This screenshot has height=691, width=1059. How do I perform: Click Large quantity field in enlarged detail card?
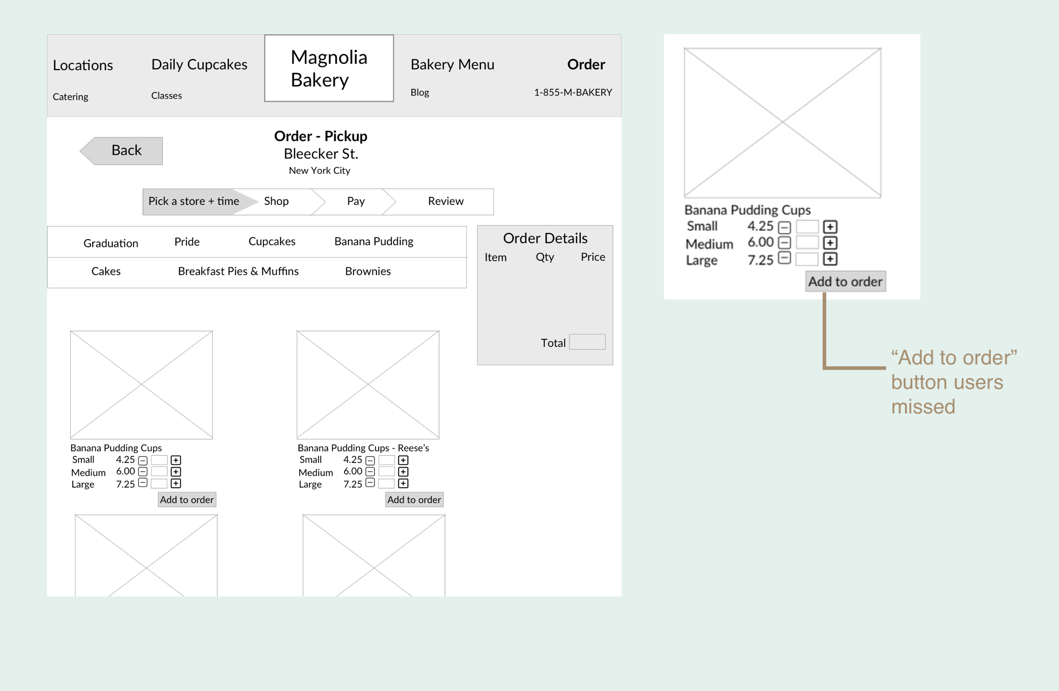pyautogui.click(x=807, y=259)
